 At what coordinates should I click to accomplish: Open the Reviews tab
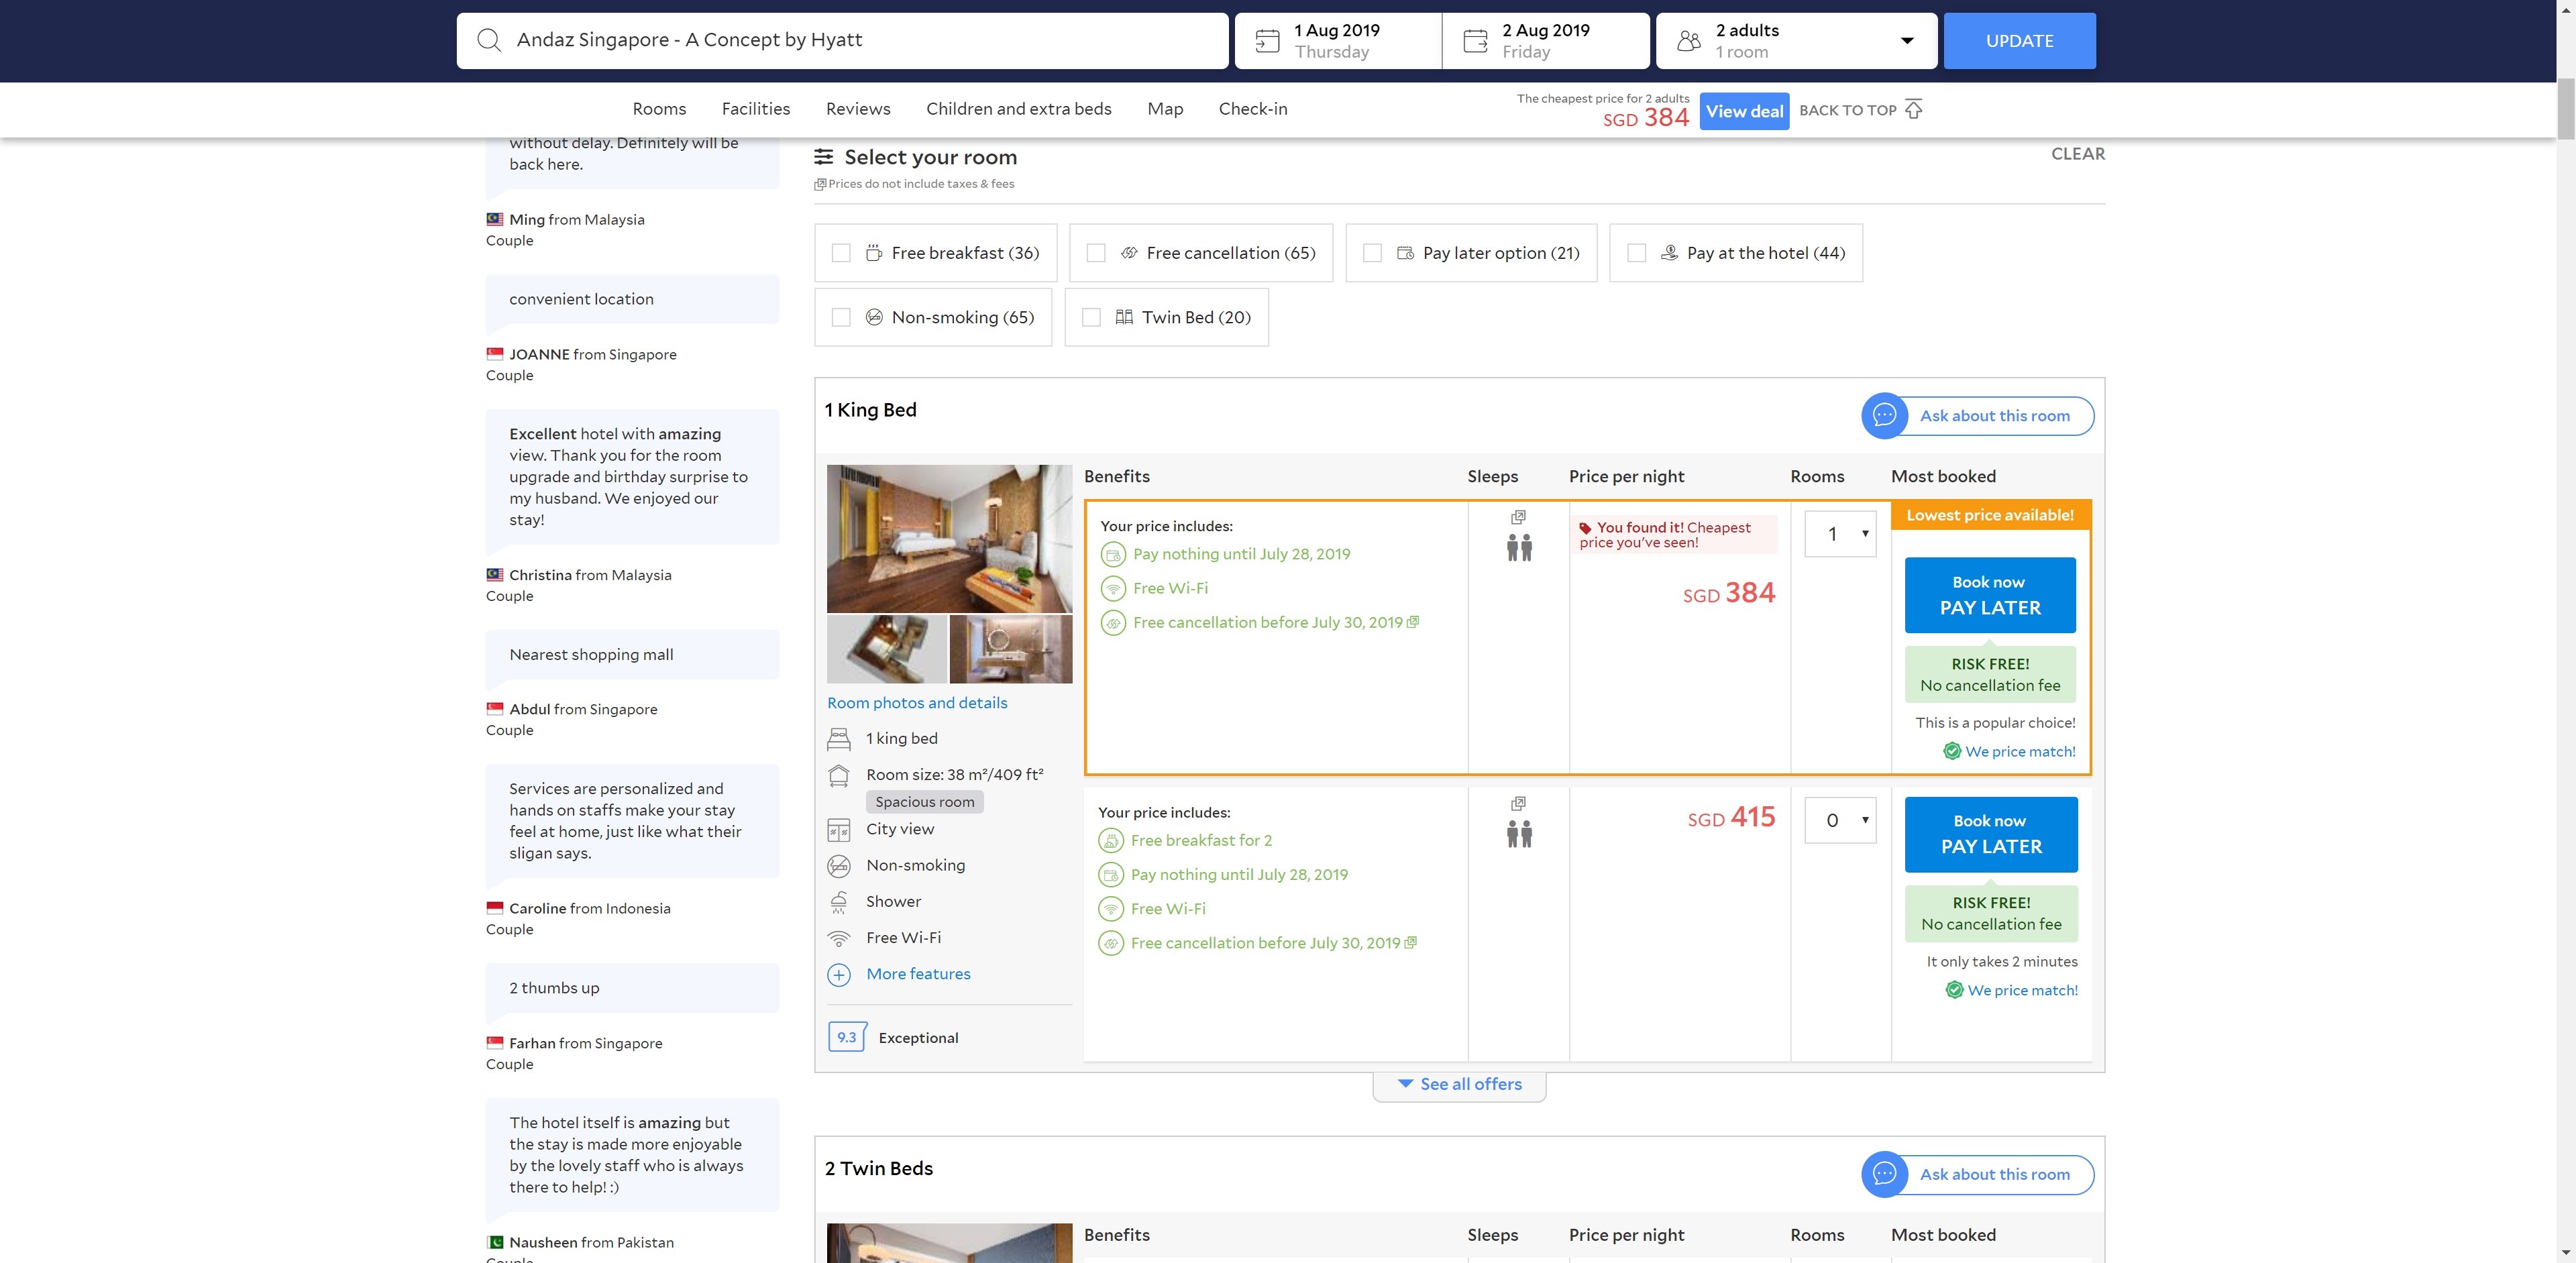[858, 109]
